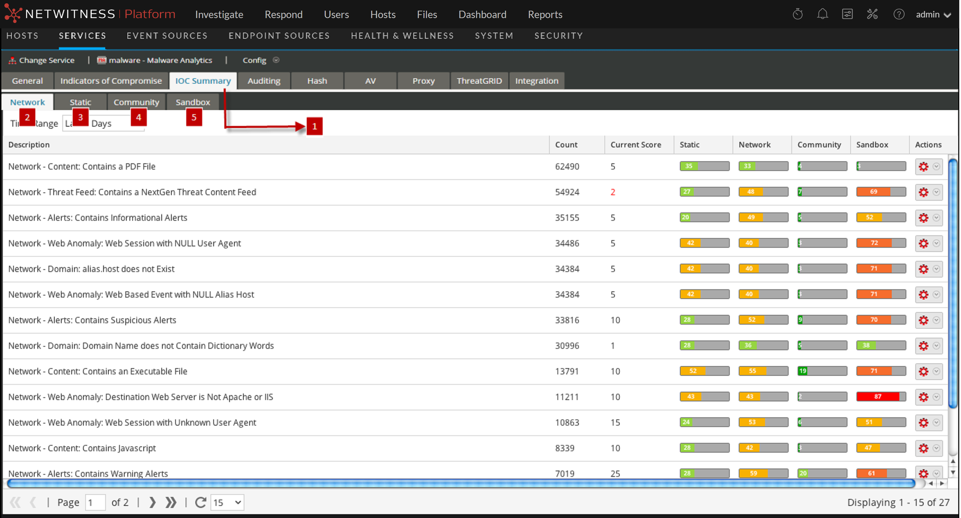Click gear icon for PDF File row
Image resolution: width=961 pixels, height=518 pixels.
[x=923, y=167]
